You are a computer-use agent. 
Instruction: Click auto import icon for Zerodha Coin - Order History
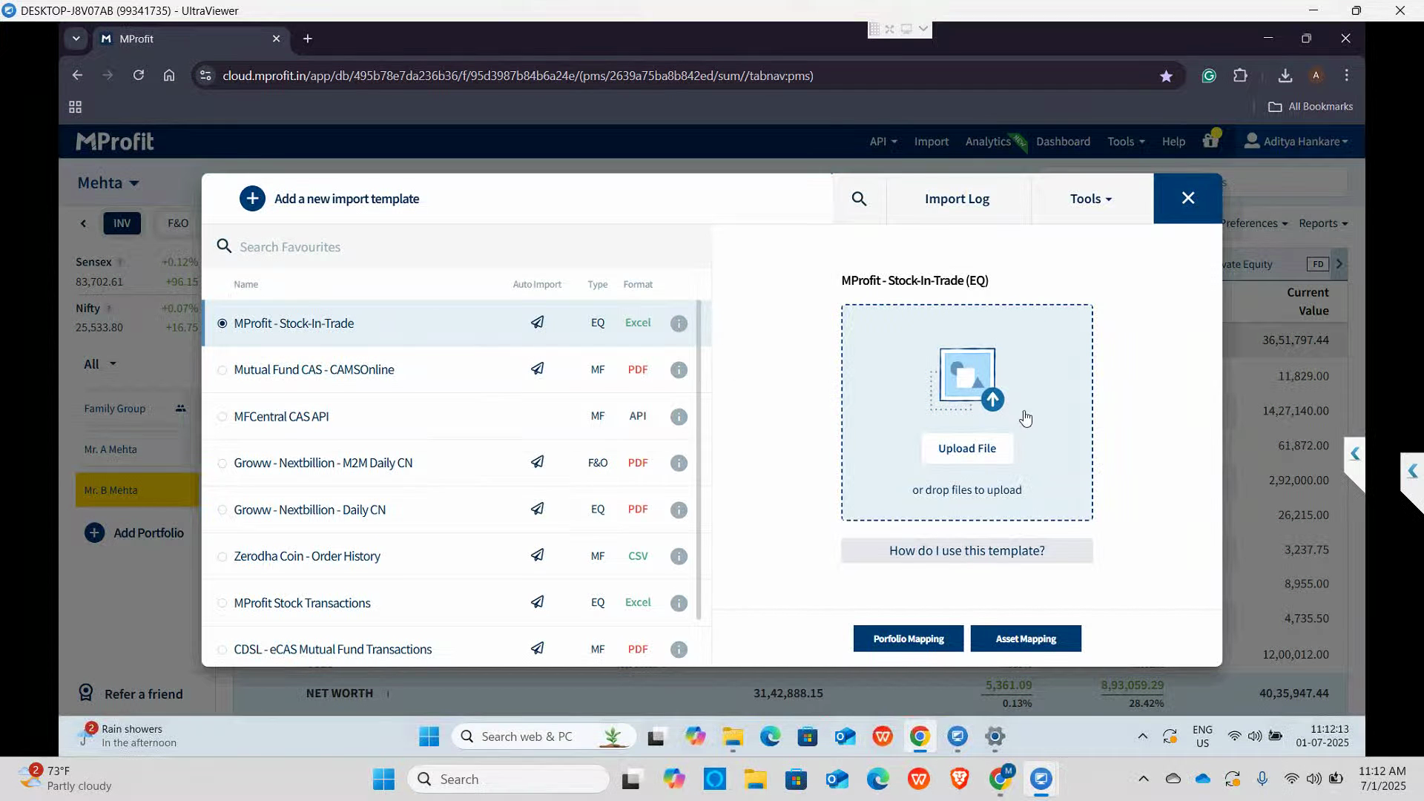point(537,556)
